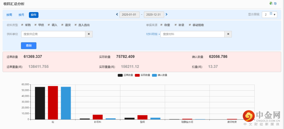The height and width of the screenshot is (129, 284).
Task: Click the 运单数量 value 61369.337
Action: [33, 57]
